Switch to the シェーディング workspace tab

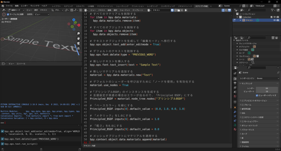(x=122, y=6)
